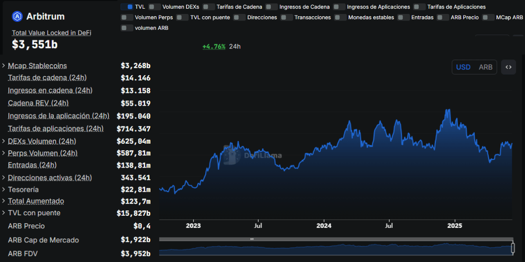Click the $3,952b FDV value
The image size is (525, 262).
(136, 254)
